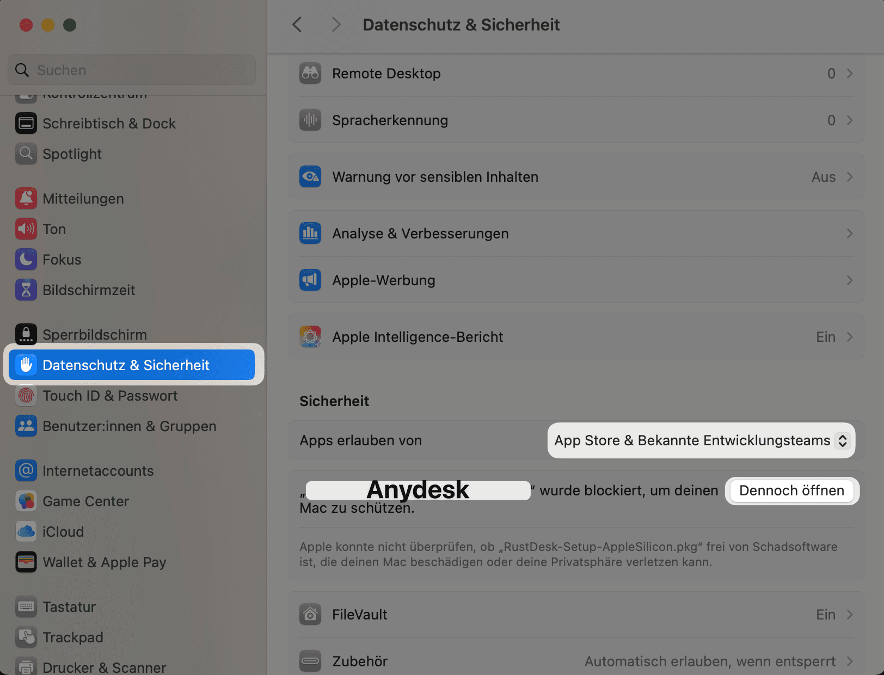Open Spotlight settings pane
The width and height of the screenshot is (884, 675).
point(132,154)
